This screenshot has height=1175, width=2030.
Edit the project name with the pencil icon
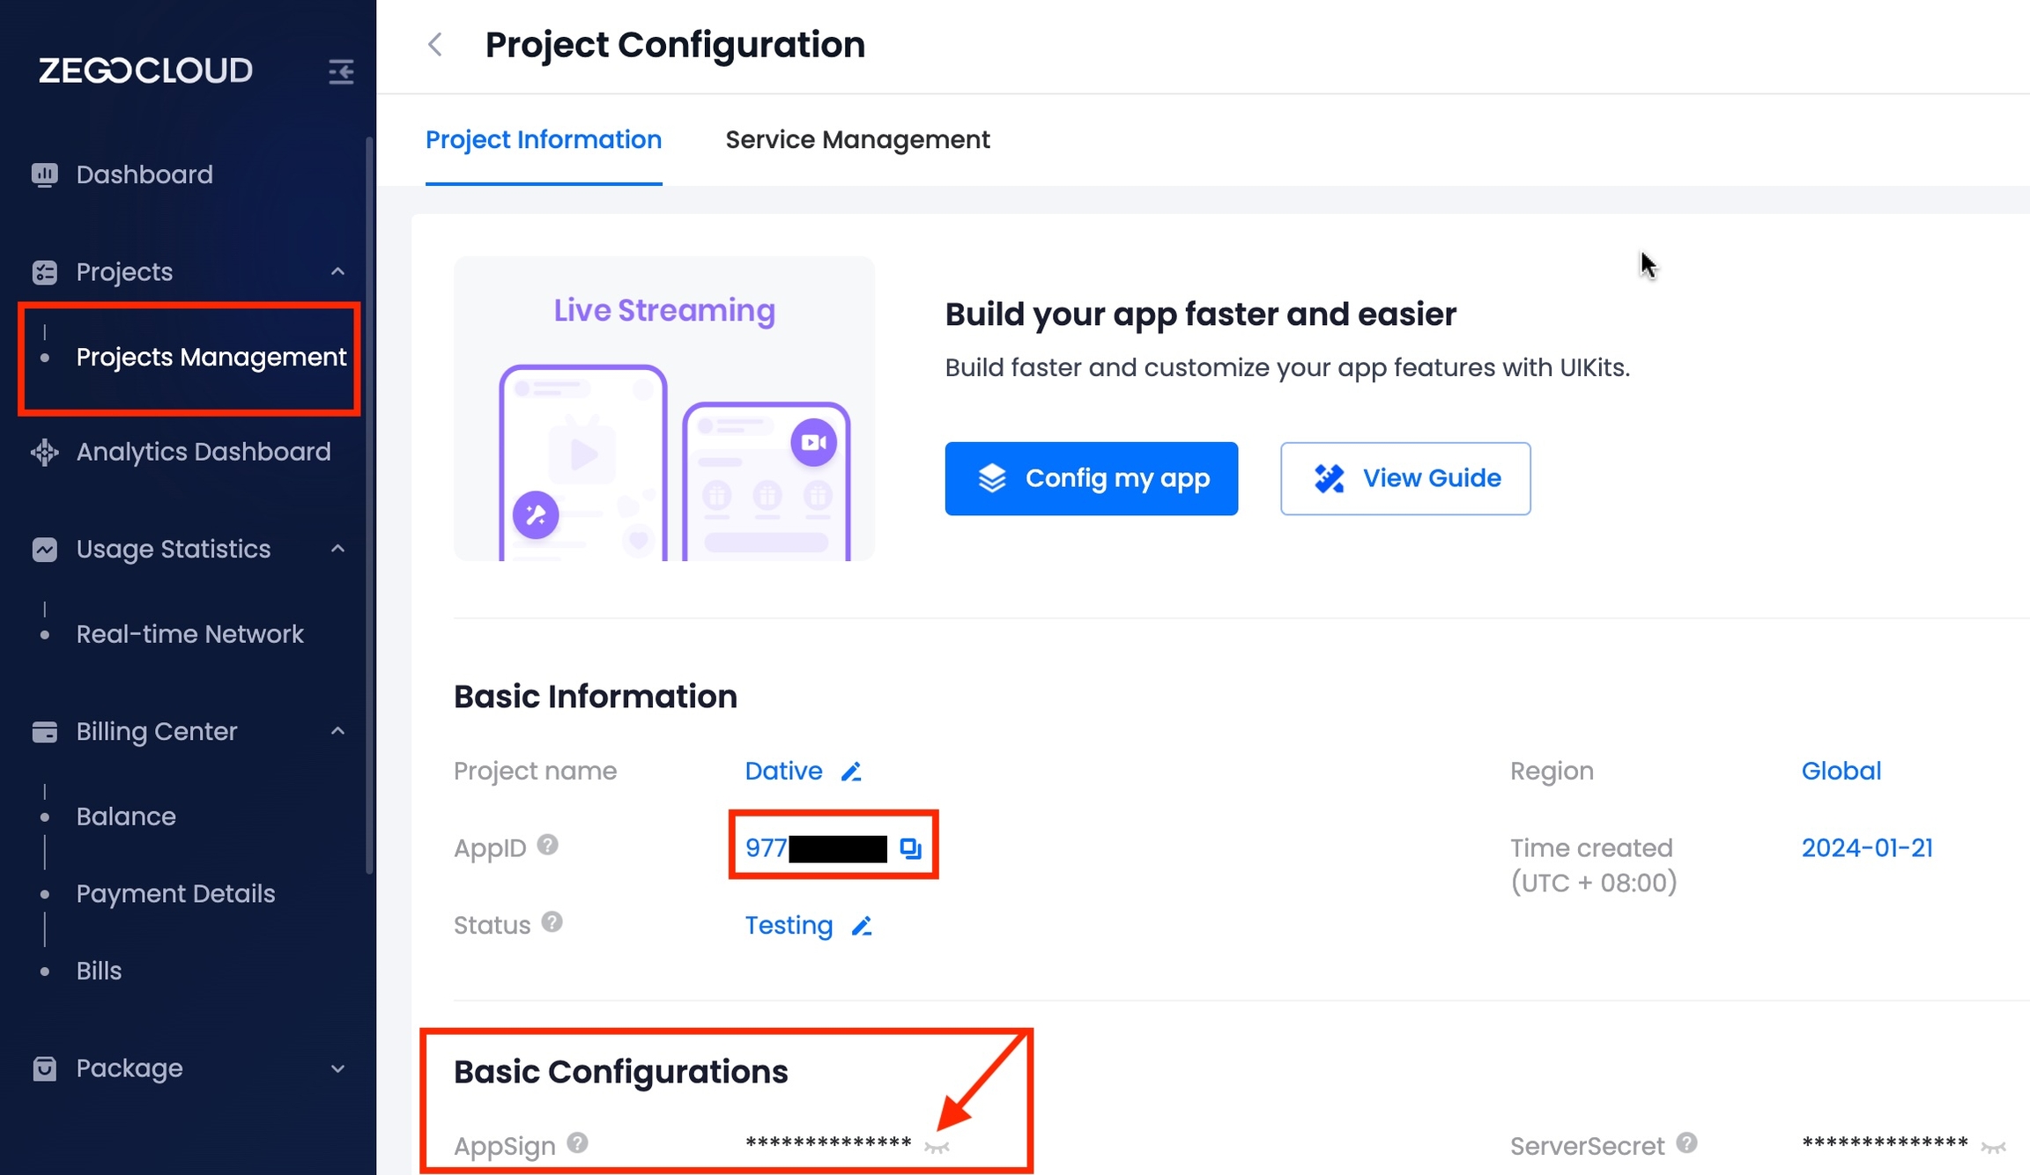851,772
